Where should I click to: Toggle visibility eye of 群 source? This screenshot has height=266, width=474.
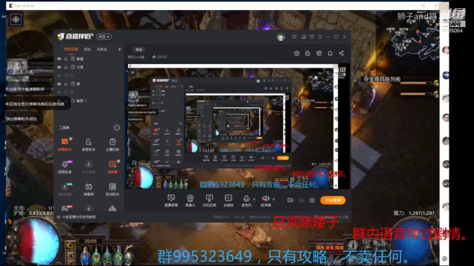[x=59, y=84]
